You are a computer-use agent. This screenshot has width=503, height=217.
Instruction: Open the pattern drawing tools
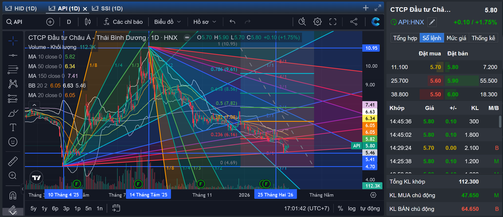click(13, 84)
